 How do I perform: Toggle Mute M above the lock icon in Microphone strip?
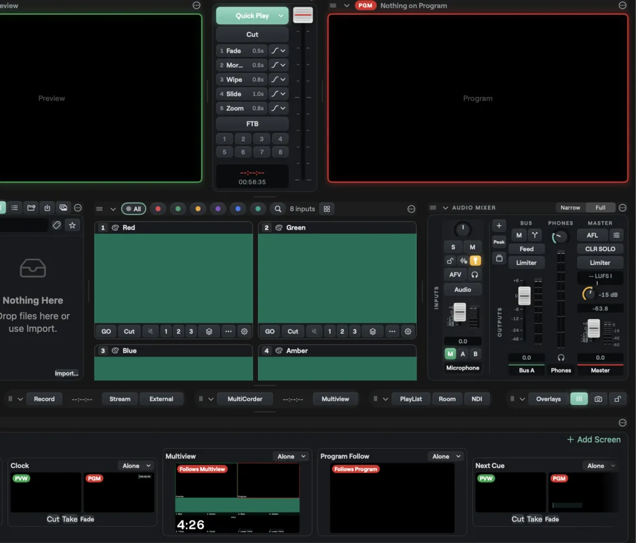472,247
